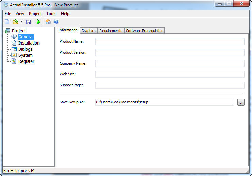252x176 pixels.
Task: Click the Product Name label text
Action: [x=72, y=41]
